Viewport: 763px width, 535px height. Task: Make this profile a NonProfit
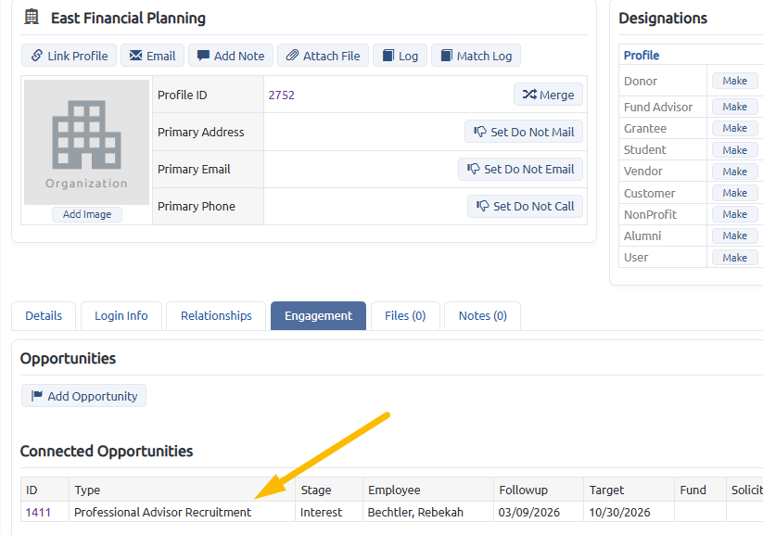[734, 214]
